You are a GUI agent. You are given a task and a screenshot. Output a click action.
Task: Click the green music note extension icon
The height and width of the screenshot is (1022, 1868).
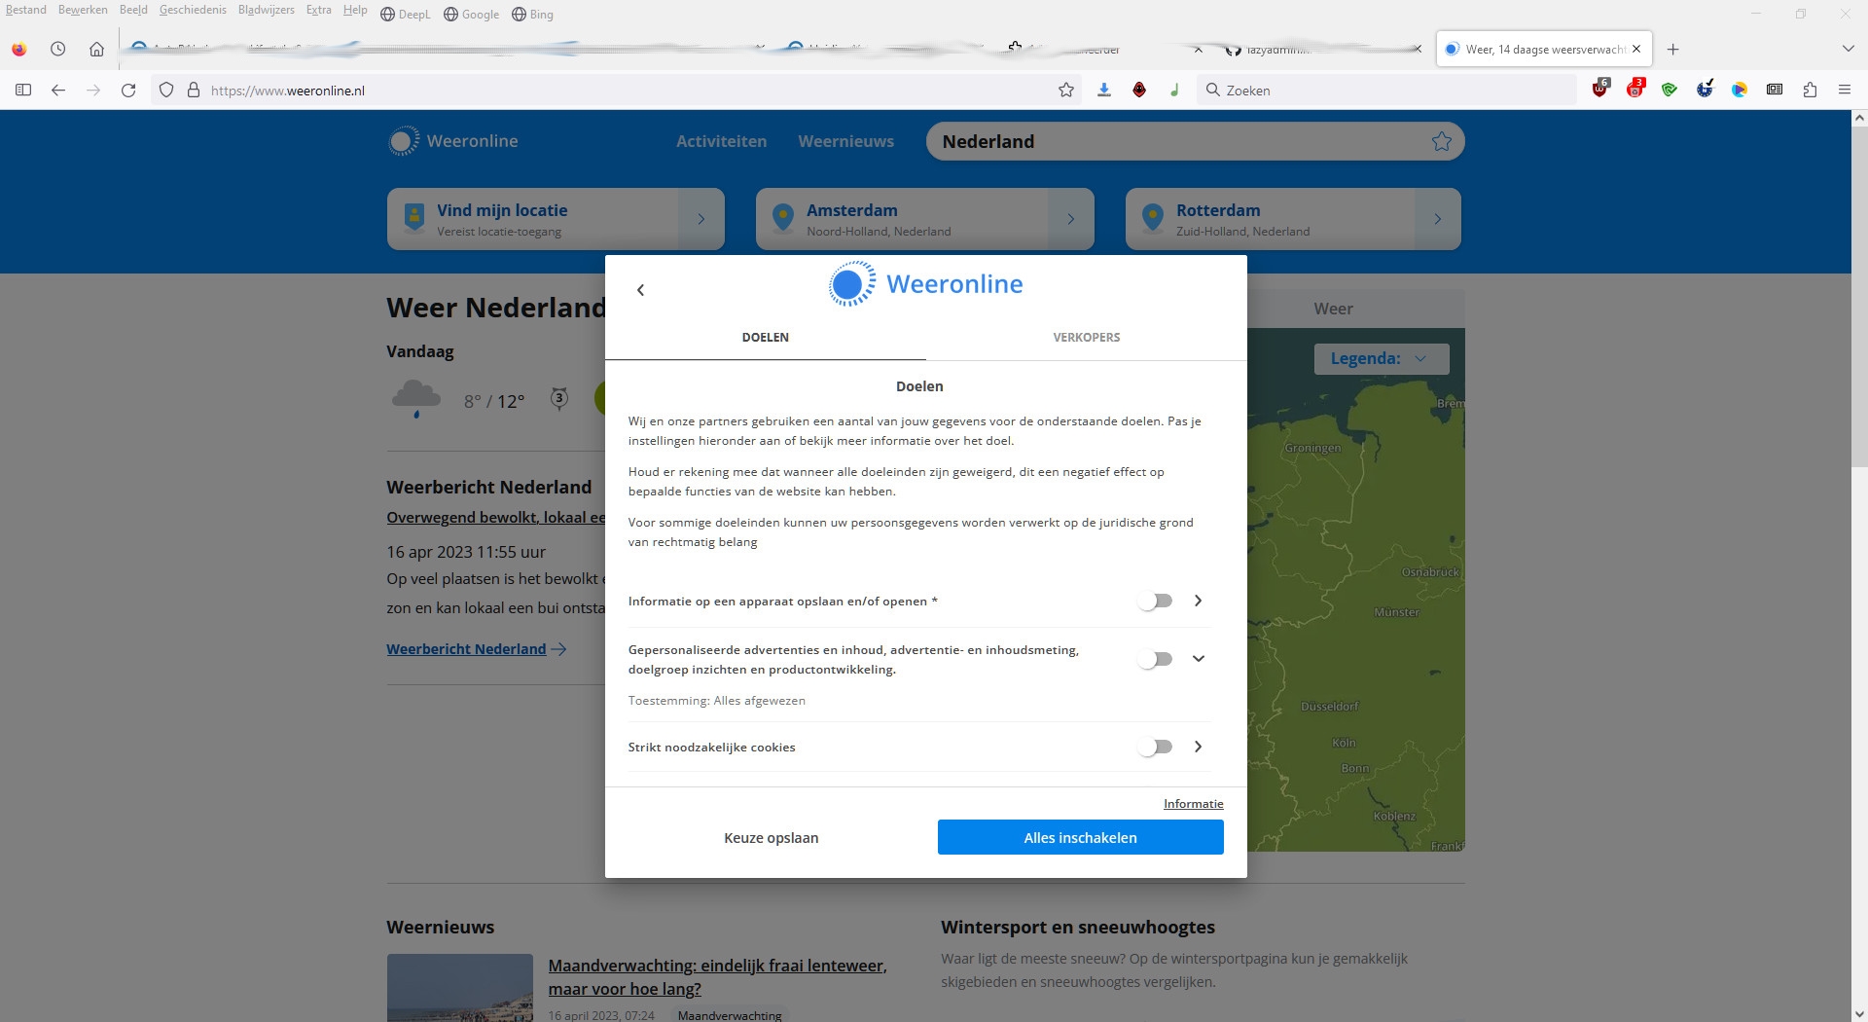(x=1174, y=91)
